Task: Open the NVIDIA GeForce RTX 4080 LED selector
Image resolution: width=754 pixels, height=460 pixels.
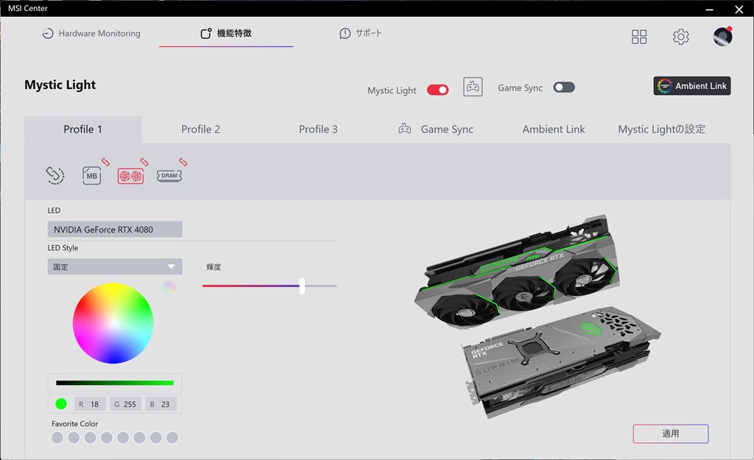Action: click(x=115, y=230)
